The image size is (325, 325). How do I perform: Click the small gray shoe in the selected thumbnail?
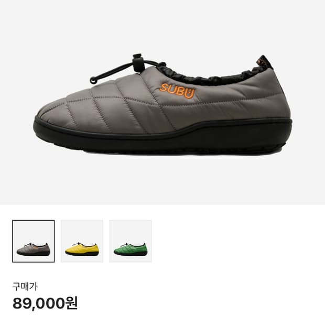34,248
